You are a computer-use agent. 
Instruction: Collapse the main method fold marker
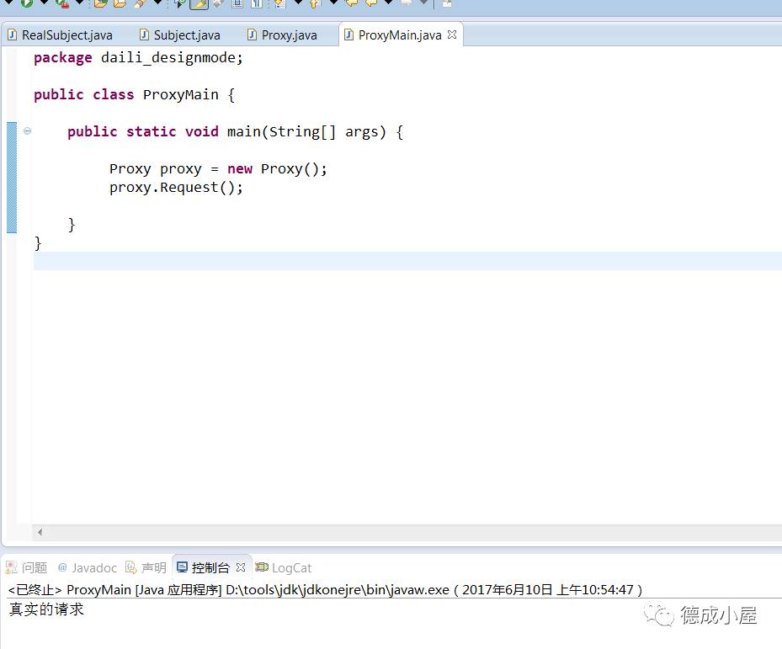click(28, 131)
